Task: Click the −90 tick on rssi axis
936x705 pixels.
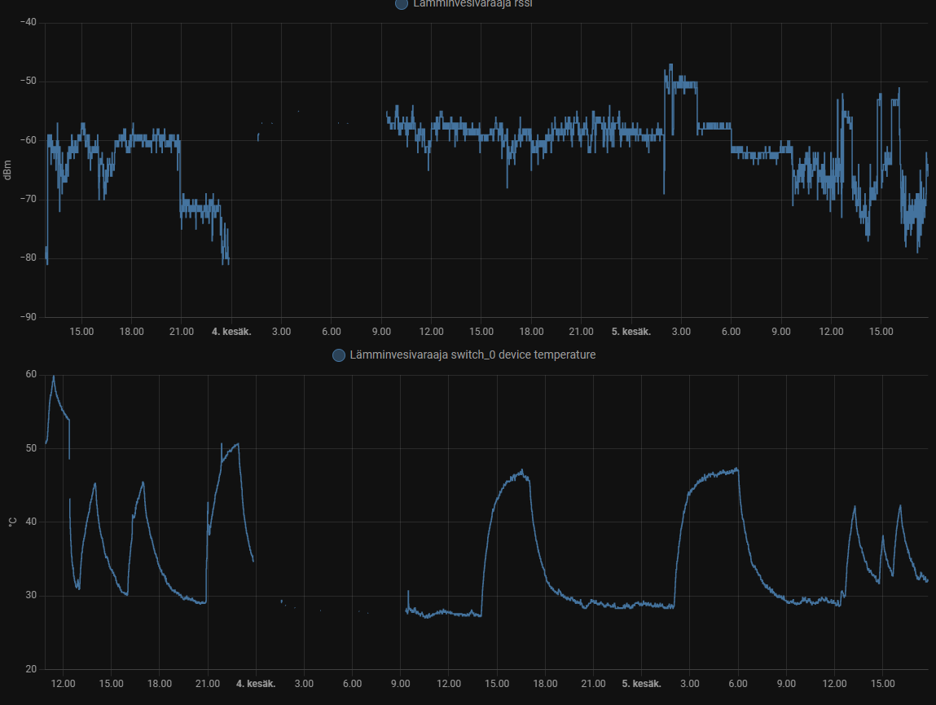Action: point(27,317)
